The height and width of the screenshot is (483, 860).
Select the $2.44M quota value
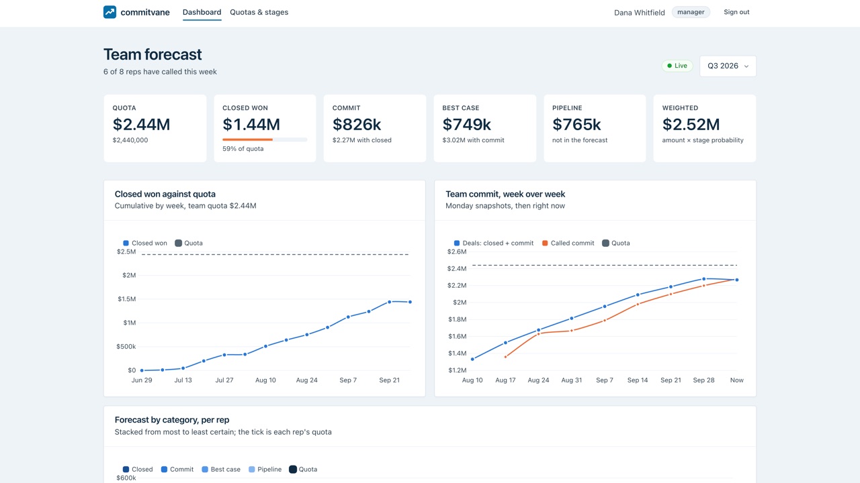click(141, 124)
